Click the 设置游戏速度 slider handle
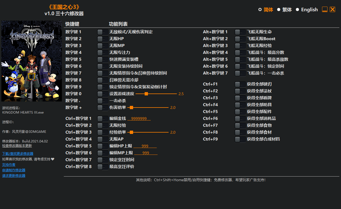This screenshot has height=209, width=341. [146, 94]
